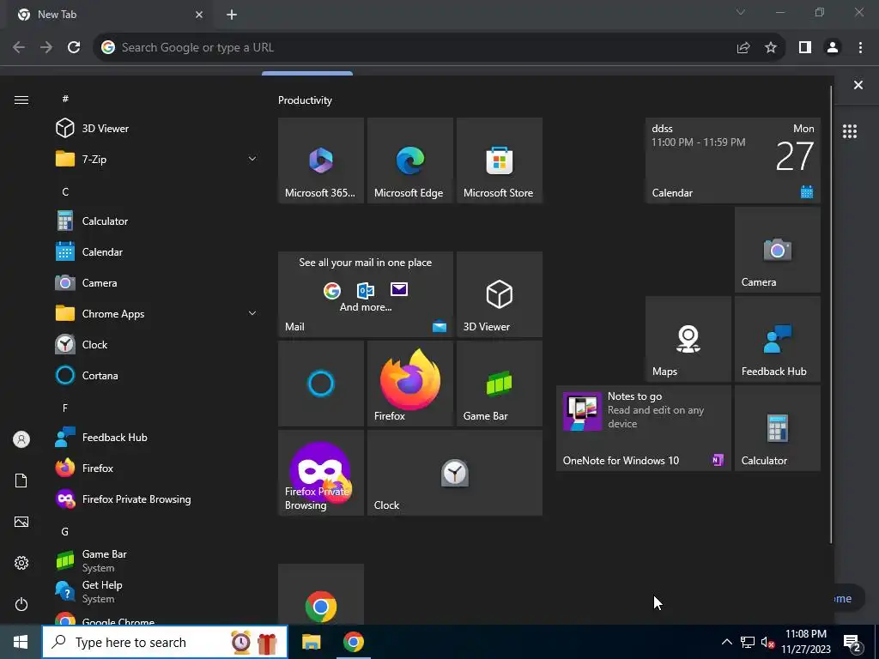Click the Cortana circle tile
The height and width of the screenshot is (659, 879).
[x=321, y=384]
